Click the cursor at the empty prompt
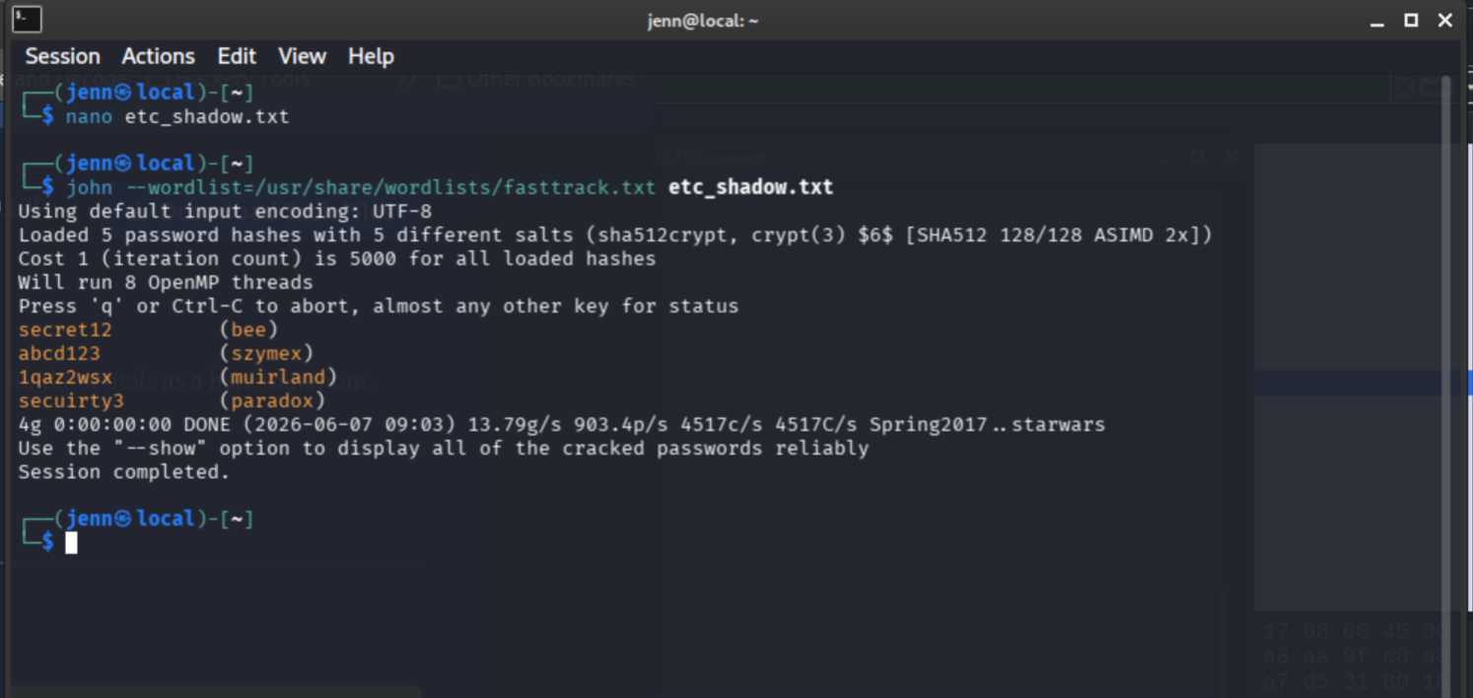This screenshot has height=698, width=1473. coord(71,542)
